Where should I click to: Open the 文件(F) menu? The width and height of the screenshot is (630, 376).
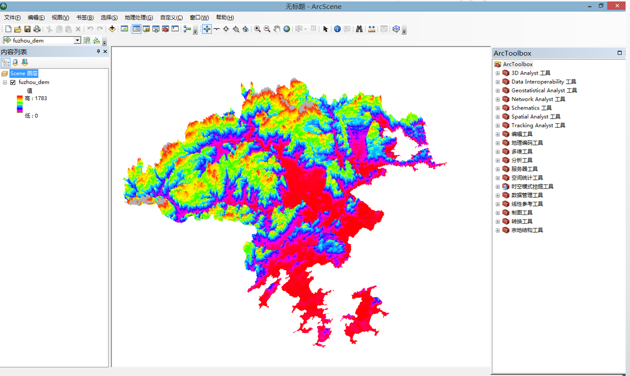(x=12, y=17)
